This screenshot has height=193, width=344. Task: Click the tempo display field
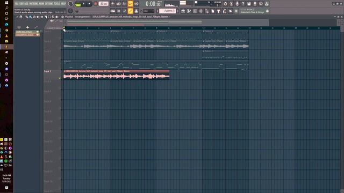[x=103, y=4]
